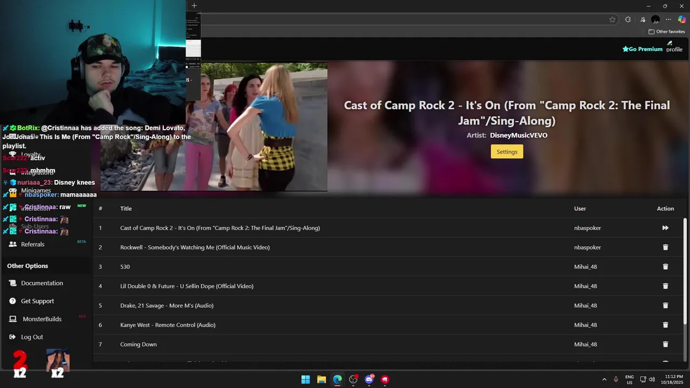The width and height of the screenshot is (690, 388).
Task: Open volume settings from tray speaker icon
Action: click(x=652, y=379)
